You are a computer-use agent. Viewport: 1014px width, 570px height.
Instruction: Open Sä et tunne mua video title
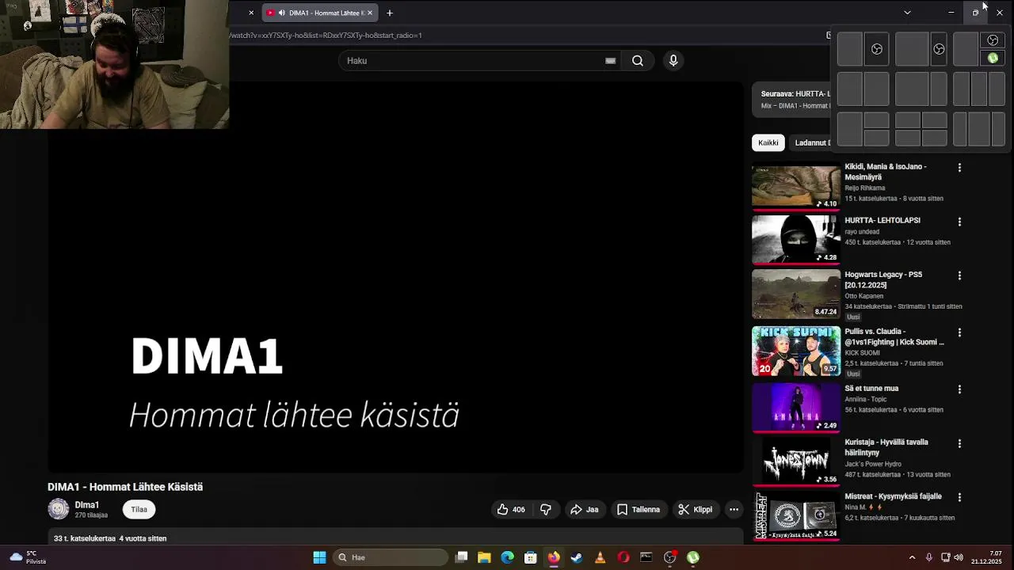coord(871,389)
